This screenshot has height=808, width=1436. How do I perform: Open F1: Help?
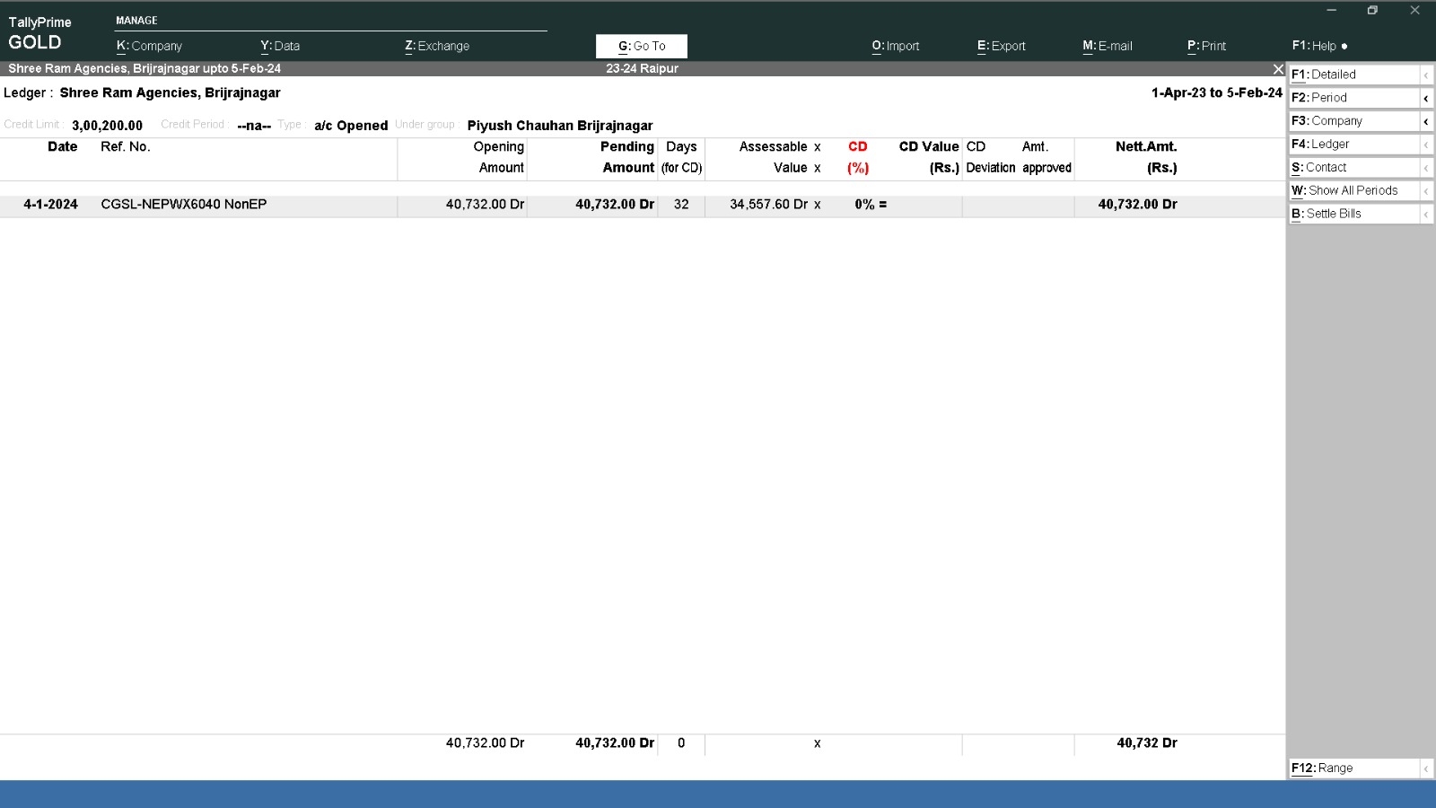coord(1318,46)
